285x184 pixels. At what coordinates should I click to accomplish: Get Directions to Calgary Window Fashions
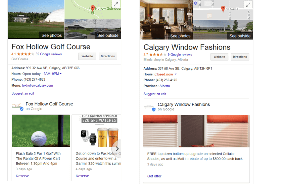pos(240,57)
